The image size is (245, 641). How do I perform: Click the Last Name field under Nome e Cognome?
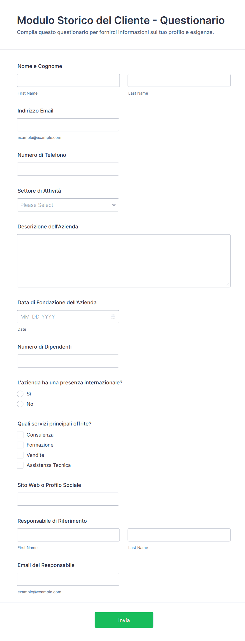(179, 80)
